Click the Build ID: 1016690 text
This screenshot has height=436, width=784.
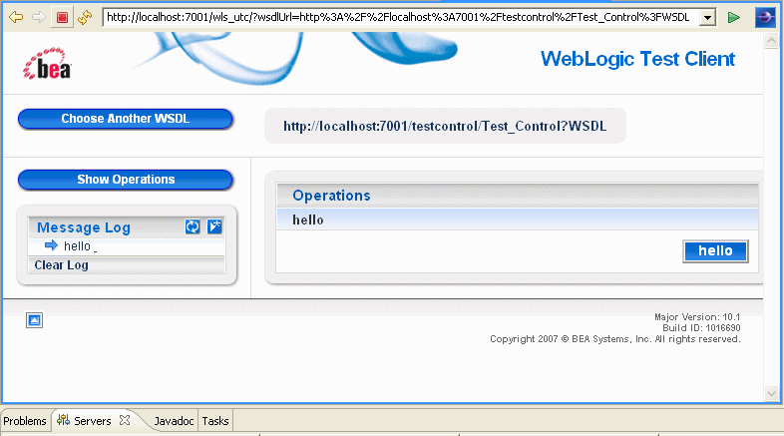coord(701,328)
